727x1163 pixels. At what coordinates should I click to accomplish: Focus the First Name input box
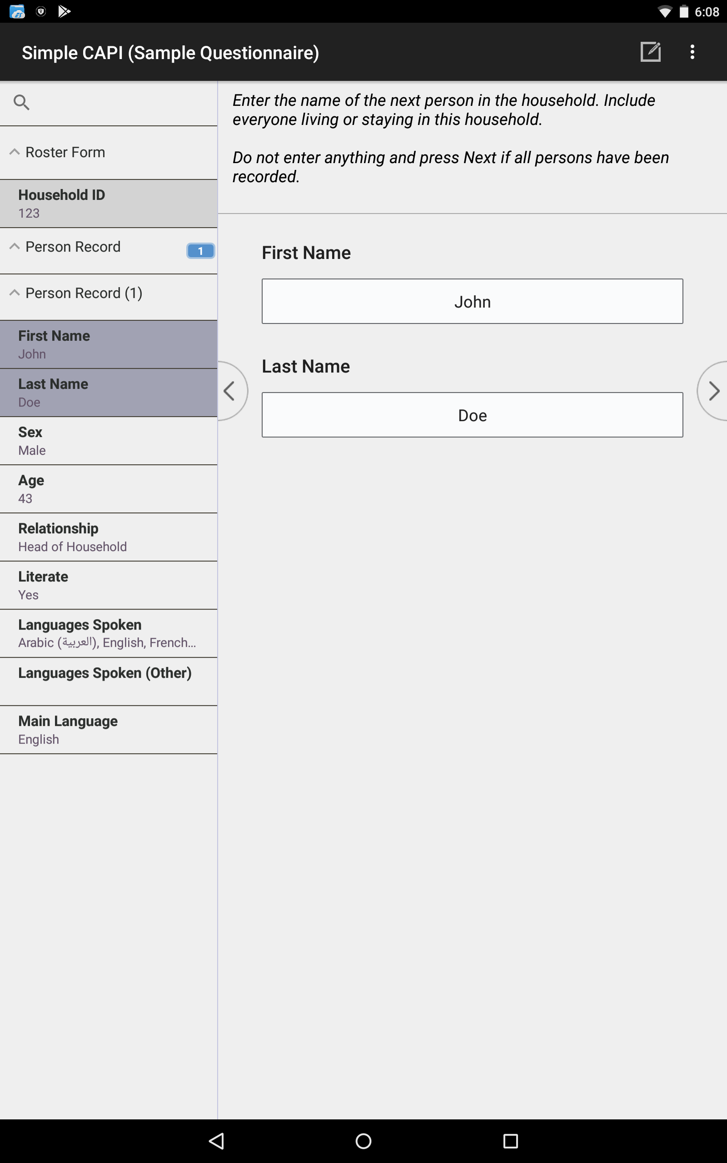(x=472, y=301)
